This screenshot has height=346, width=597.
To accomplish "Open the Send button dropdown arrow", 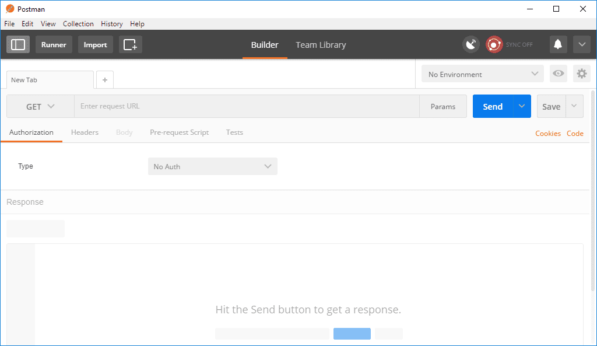I will point(522,106).
